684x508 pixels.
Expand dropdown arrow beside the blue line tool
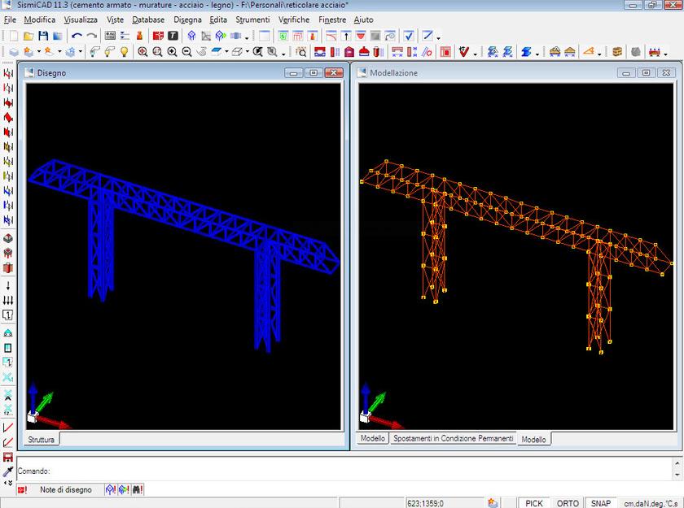[438, 37]
